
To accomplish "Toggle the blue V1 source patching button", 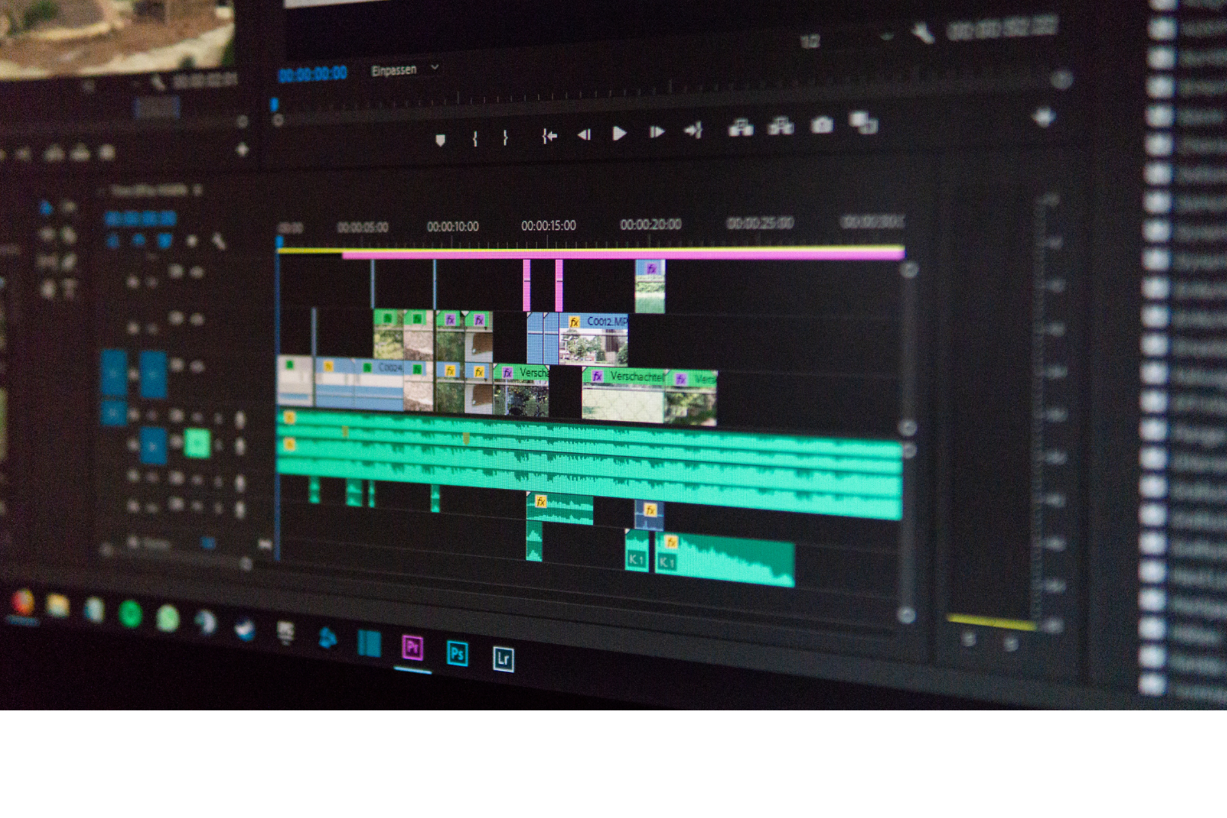I will click(x=113, y=372).
